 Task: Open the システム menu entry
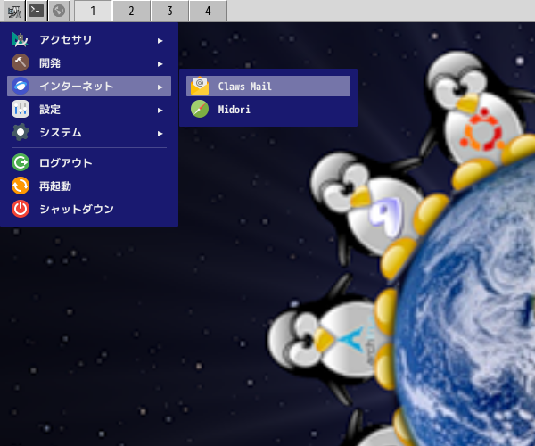89,132
